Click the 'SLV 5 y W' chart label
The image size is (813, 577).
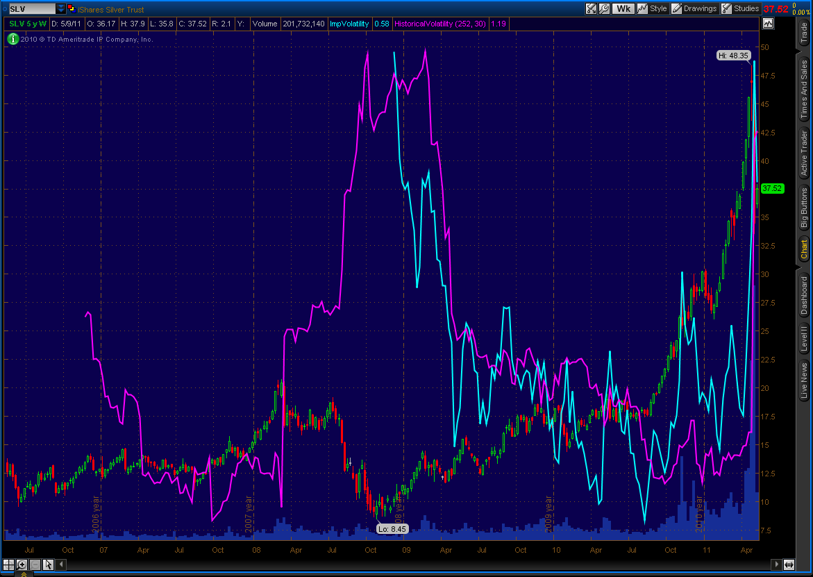pyautogui.click(x=28, y=24)
